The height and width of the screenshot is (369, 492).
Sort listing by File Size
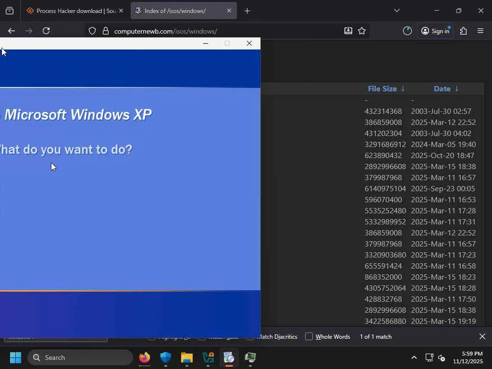[386, 89]
